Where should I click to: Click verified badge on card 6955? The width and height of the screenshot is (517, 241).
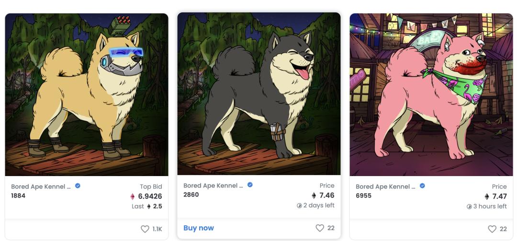point(422,186)
